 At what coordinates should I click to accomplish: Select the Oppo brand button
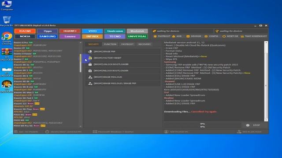(48, 31)
